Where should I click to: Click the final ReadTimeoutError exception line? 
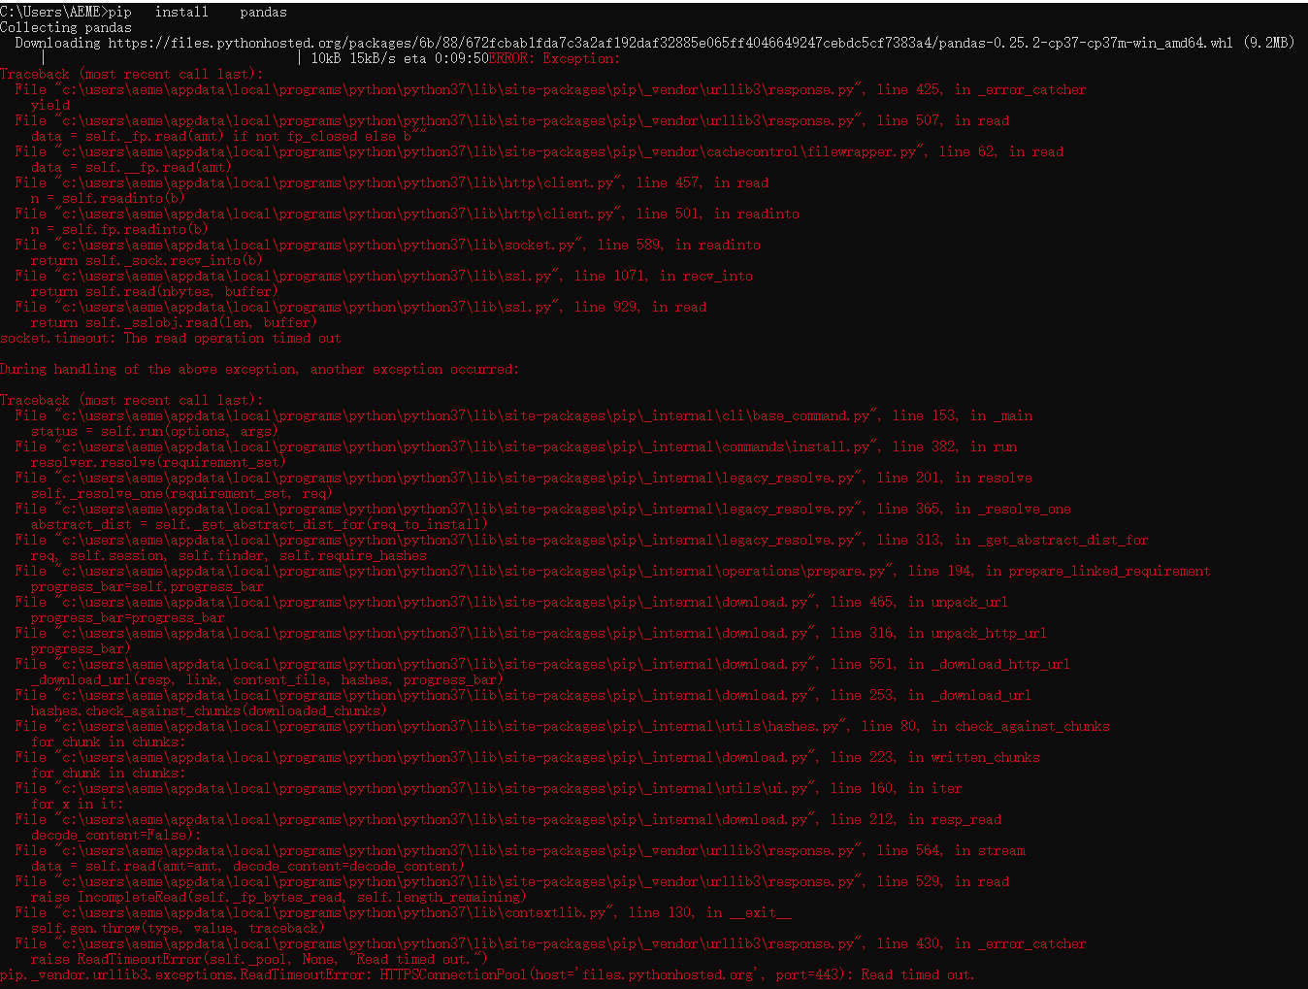coord(485,974)
